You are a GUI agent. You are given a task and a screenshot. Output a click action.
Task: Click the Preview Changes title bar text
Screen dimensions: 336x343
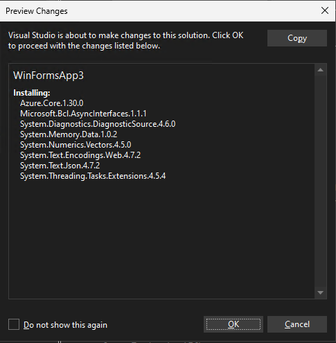point(37,11)
